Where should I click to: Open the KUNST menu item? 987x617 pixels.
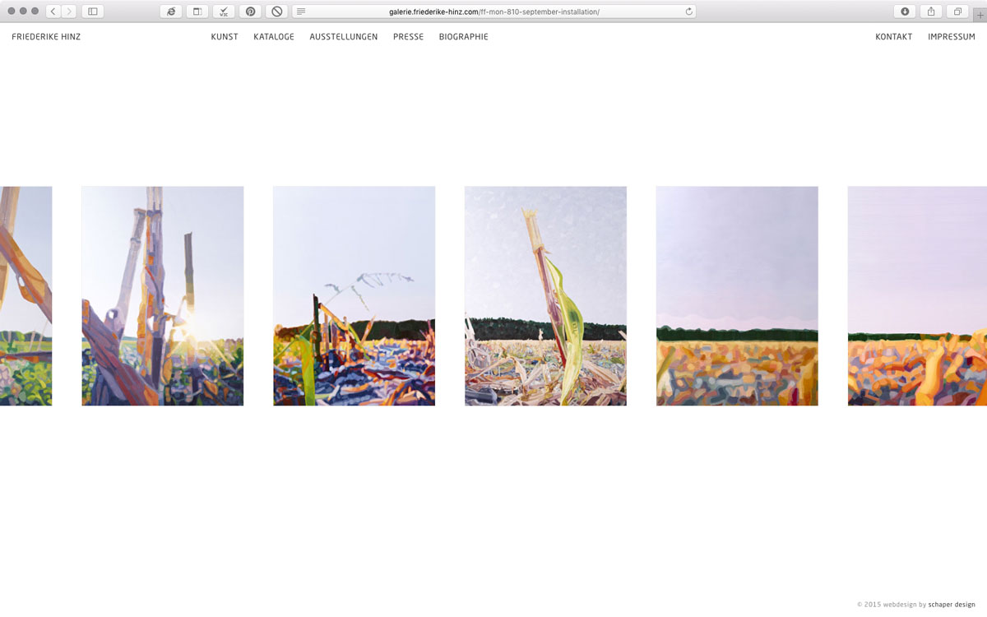point(225,37)
